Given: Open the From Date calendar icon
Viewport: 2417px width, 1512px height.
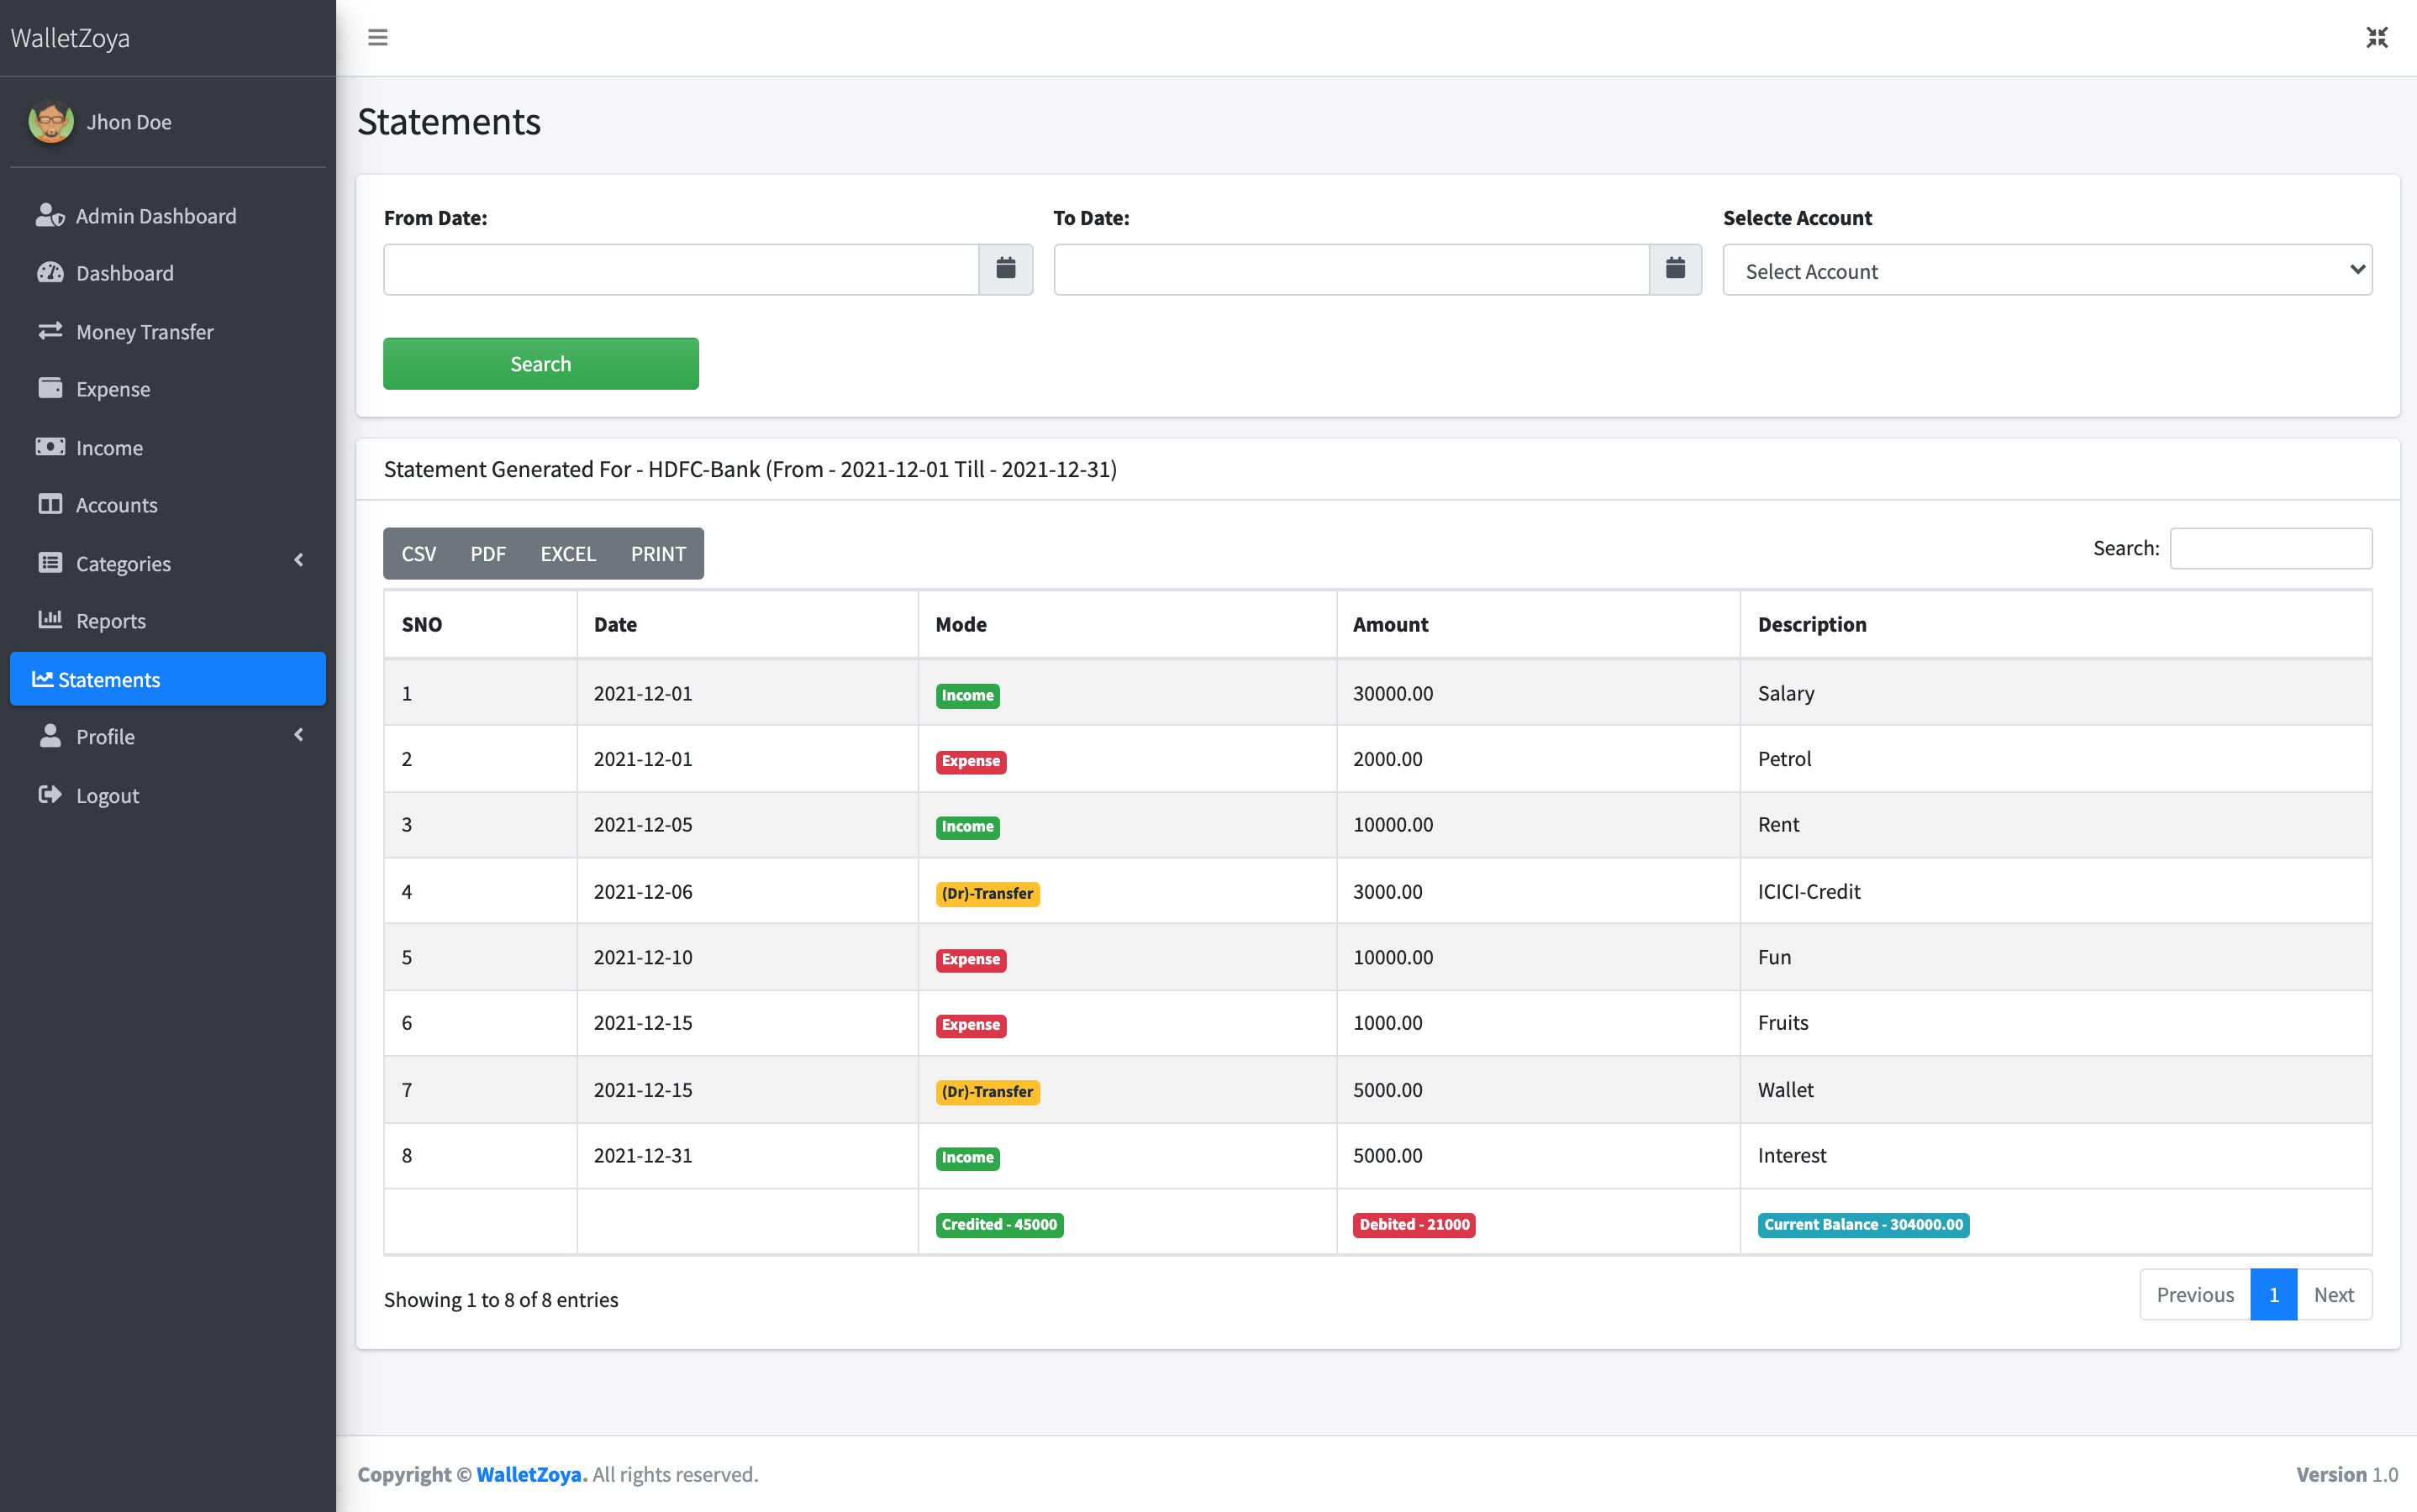Looking at the screenshot, I should click(1005, 269).
